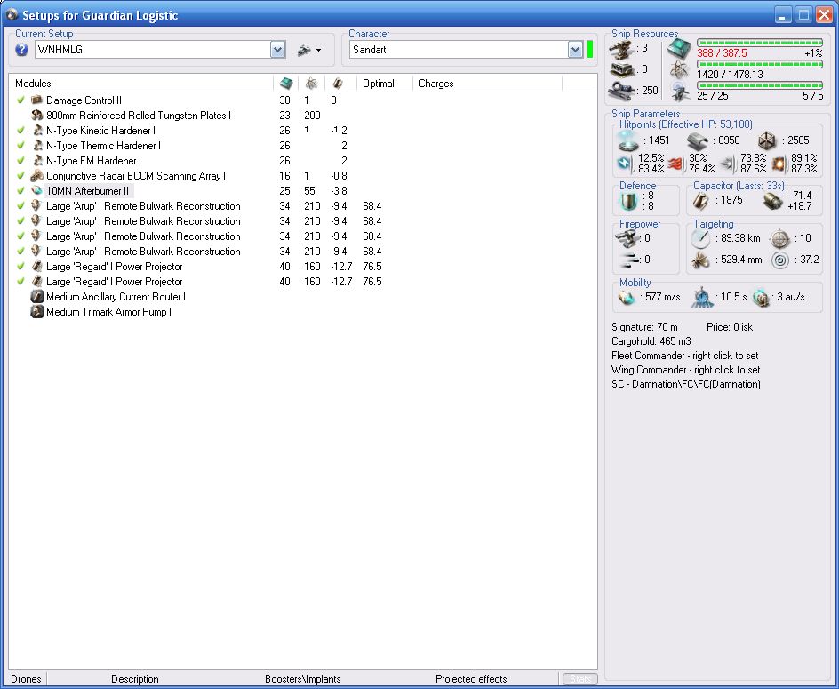Click the Conjunctive Radar ECCM module icon
This screenshot has width=839, height=689.
(x=36, y=176)
